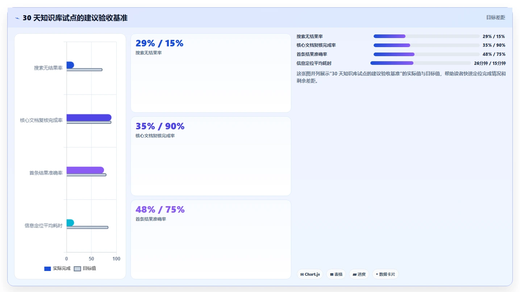Viewport: 520px width, 292px height.
Task: Click the x-axis tick label 100
Action: coord(116,259)
